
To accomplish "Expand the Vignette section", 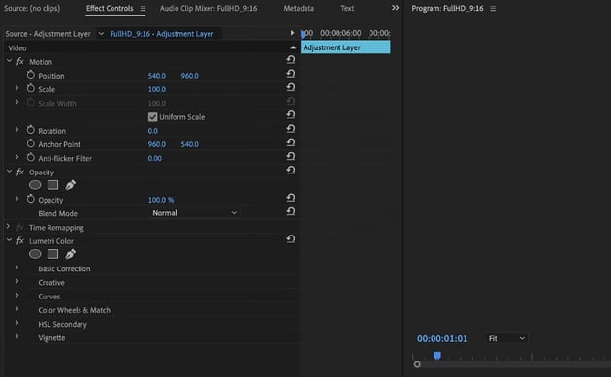I will (x=17, y=336).
